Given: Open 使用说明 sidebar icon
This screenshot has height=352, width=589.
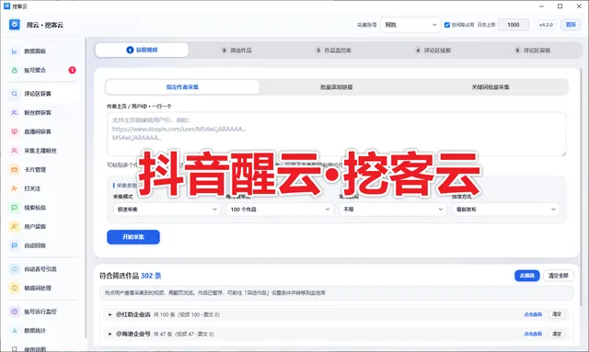Looking at the screenshot, I should pos(15,349).
